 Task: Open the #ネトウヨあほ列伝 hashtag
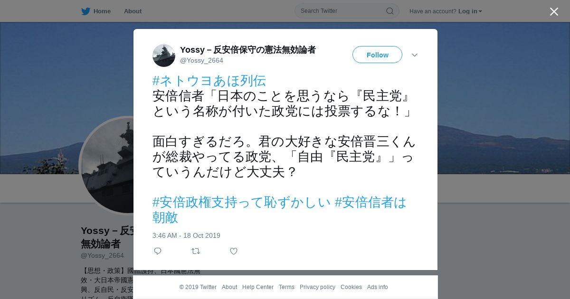tap(209, 81)
